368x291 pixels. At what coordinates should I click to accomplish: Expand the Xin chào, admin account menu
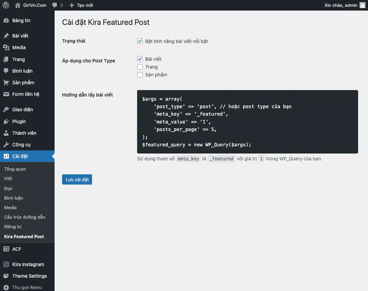point(340,5)
